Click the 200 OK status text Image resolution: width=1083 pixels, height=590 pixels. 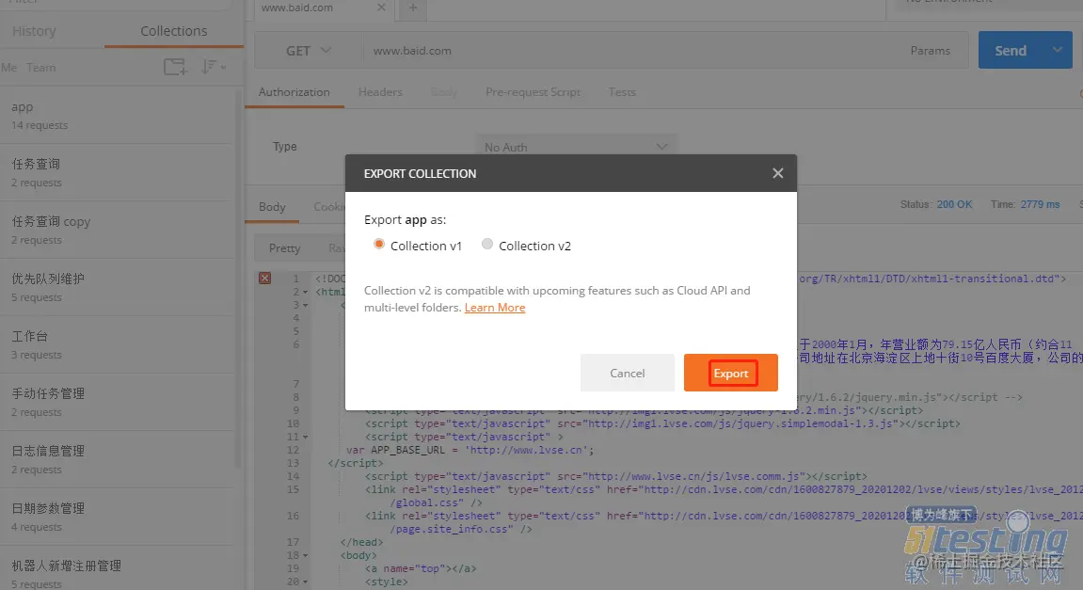click(954, 204)
